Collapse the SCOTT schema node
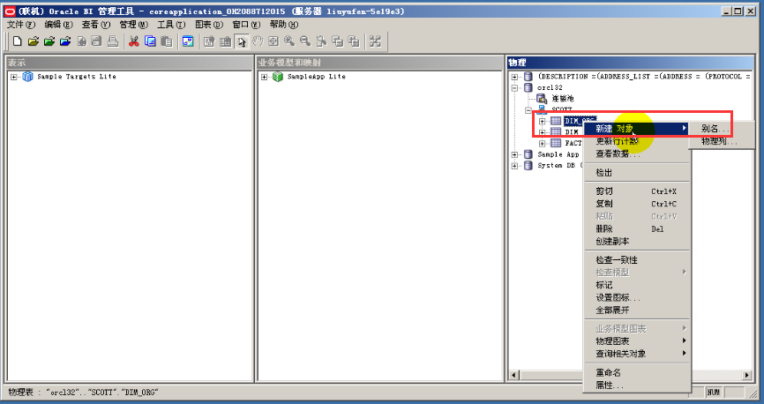Image resolution: width=764 pixels, height=404 pixels. coord(528,110)
